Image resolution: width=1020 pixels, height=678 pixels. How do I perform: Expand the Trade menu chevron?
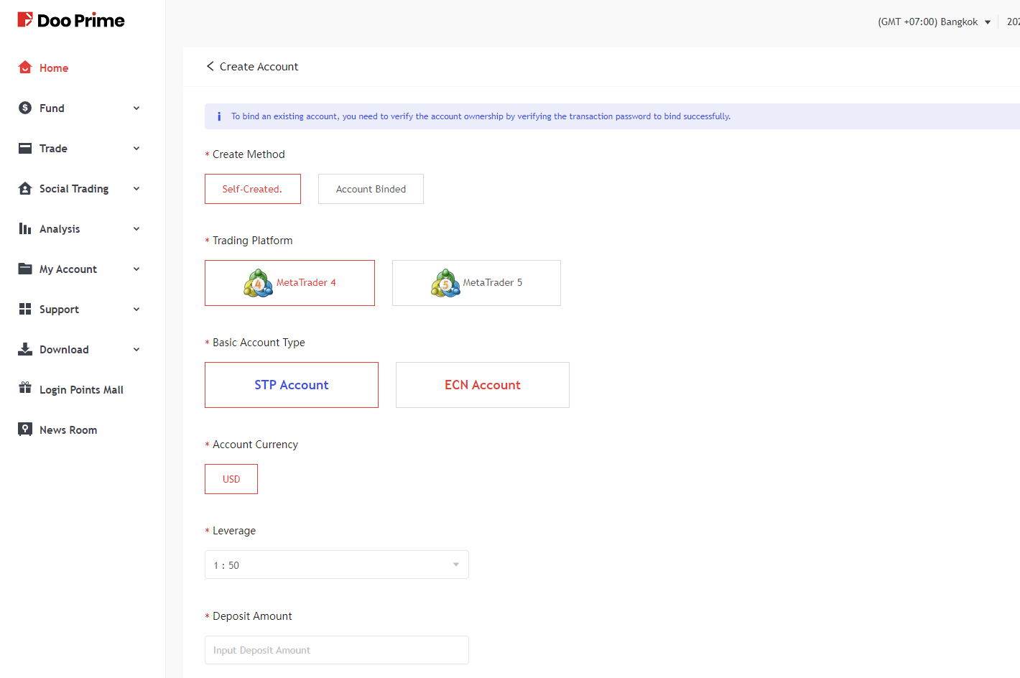pos(136,149)
